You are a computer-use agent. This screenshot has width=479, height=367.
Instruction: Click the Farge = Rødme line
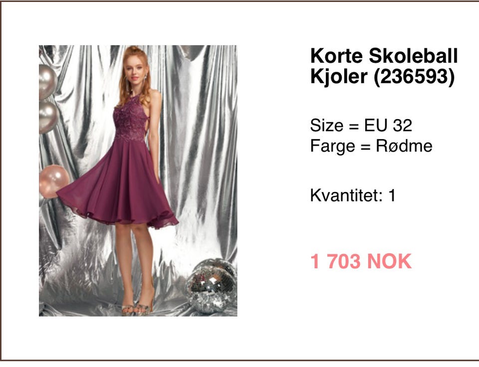[371, 146]
